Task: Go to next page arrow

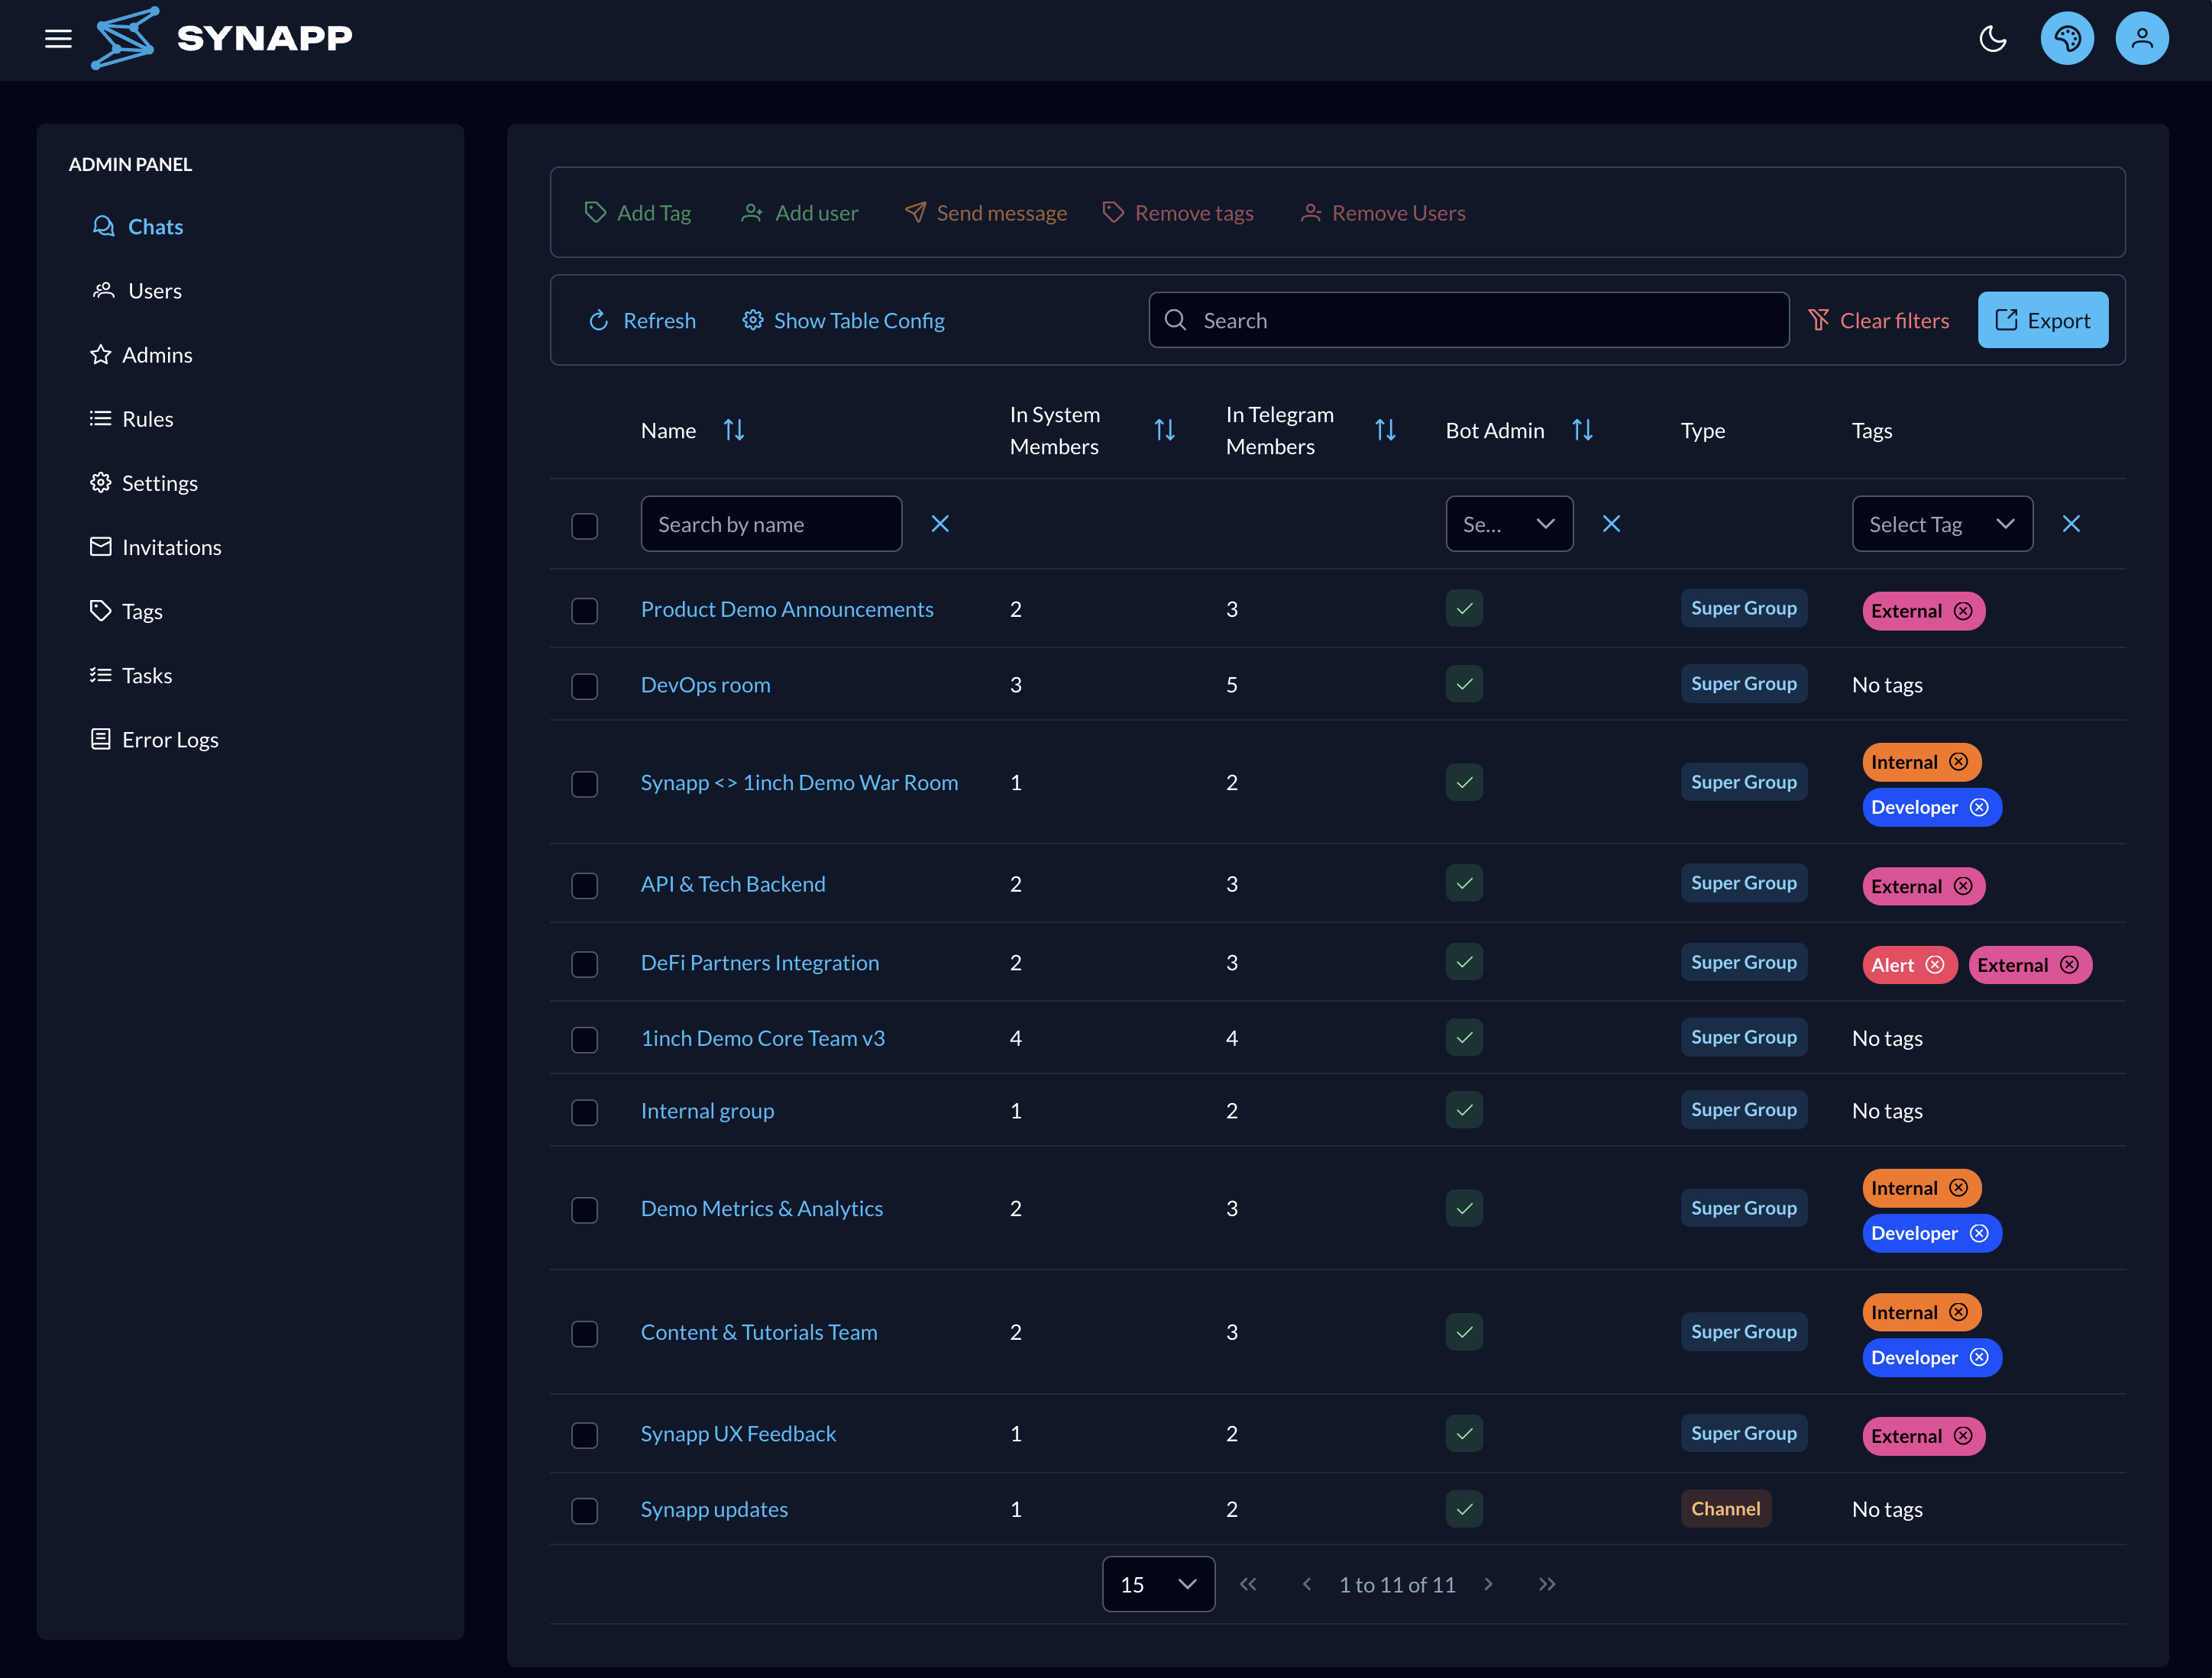Action: pyautogui.click(x=1488, y=1584)
